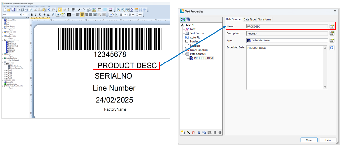Toggle Italic text formatting
This screenshot has height=147, width=342.
36,15
